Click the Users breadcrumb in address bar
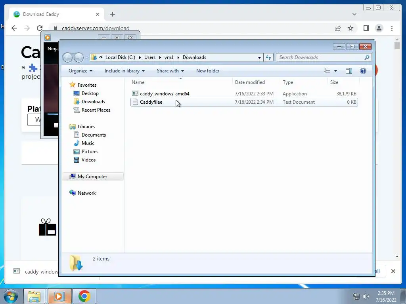The height and width of the screenshot is (304, 406). tap(150, 57)
